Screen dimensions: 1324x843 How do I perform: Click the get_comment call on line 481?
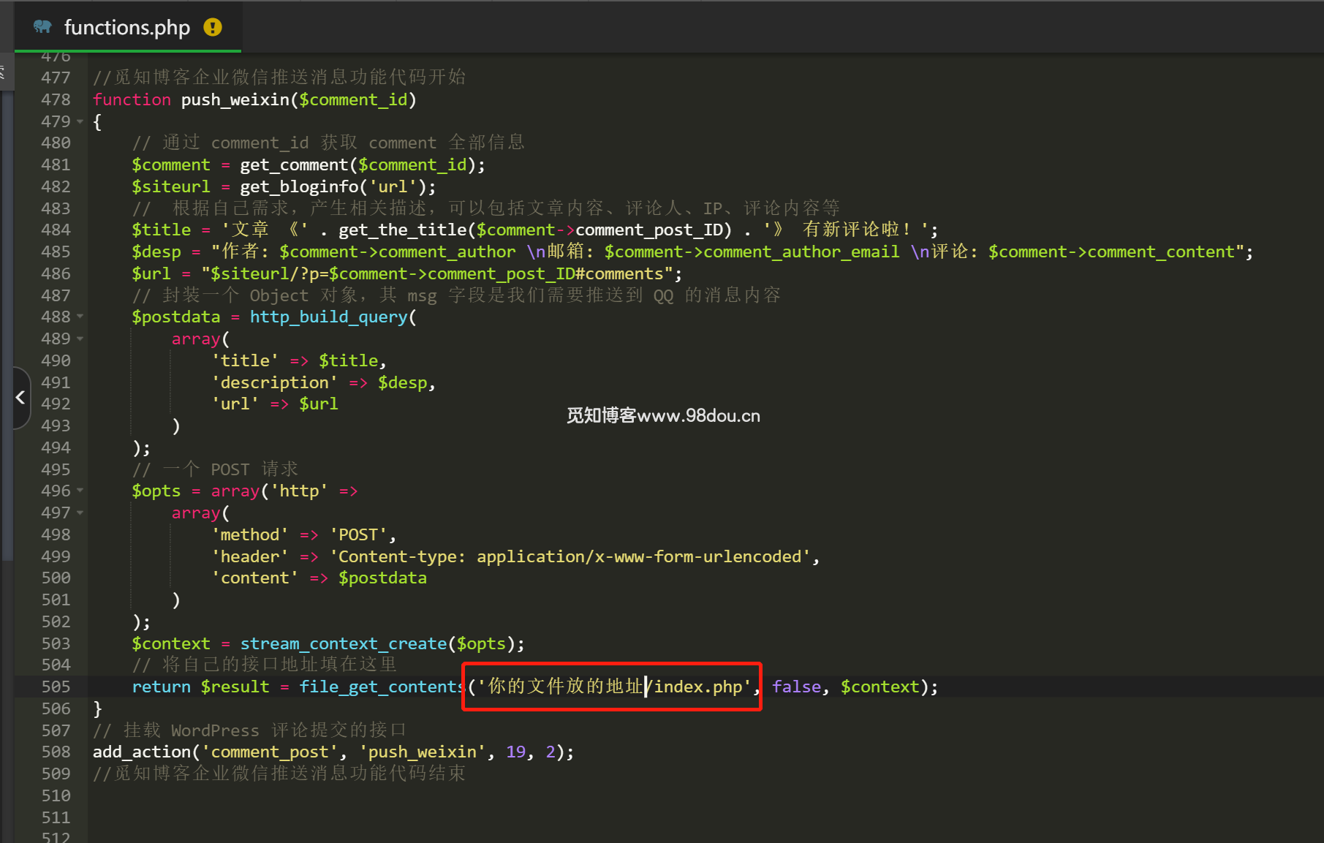click(294, 165)
